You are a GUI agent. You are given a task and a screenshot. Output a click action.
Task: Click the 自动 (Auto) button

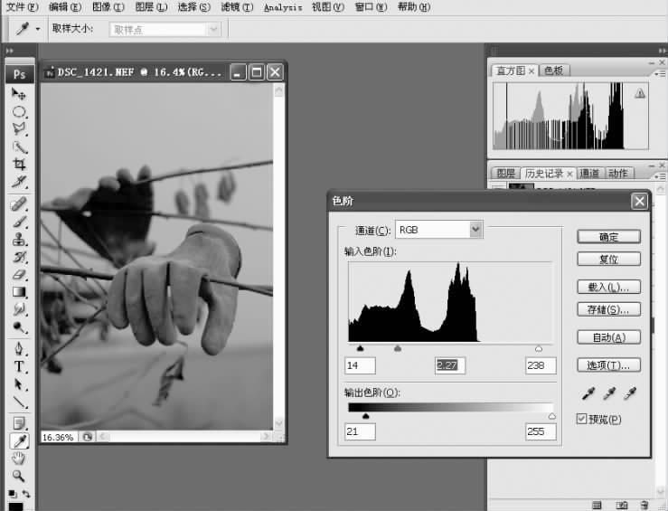(x=608, y=337)
